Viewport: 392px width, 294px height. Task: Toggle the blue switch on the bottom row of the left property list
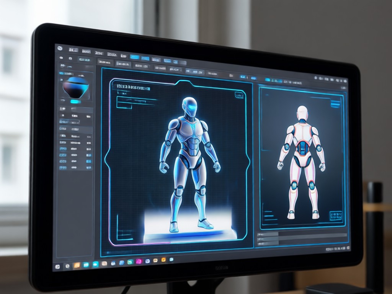tap(88, 168)
